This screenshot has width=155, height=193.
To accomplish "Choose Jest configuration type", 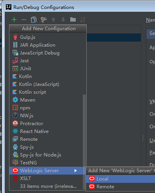I will click(x=48, y=61).
